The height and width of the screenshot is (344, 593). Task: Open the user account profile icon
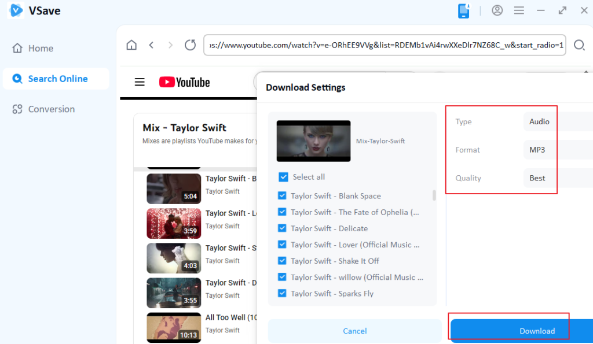(497, 10)
